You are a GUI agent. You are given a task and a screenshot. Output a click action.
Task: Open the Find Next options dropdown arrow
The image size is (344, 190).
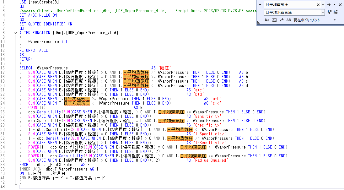click(x=334, y=5)
